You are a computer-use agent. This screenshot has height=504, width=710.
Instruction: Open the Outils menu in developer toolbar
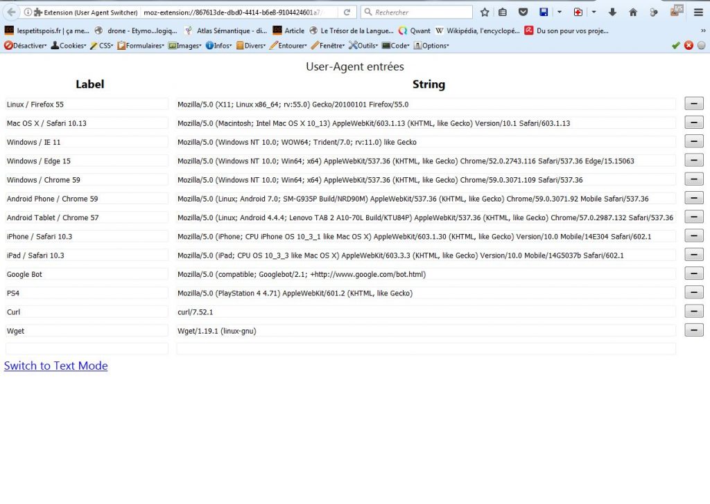363,46
